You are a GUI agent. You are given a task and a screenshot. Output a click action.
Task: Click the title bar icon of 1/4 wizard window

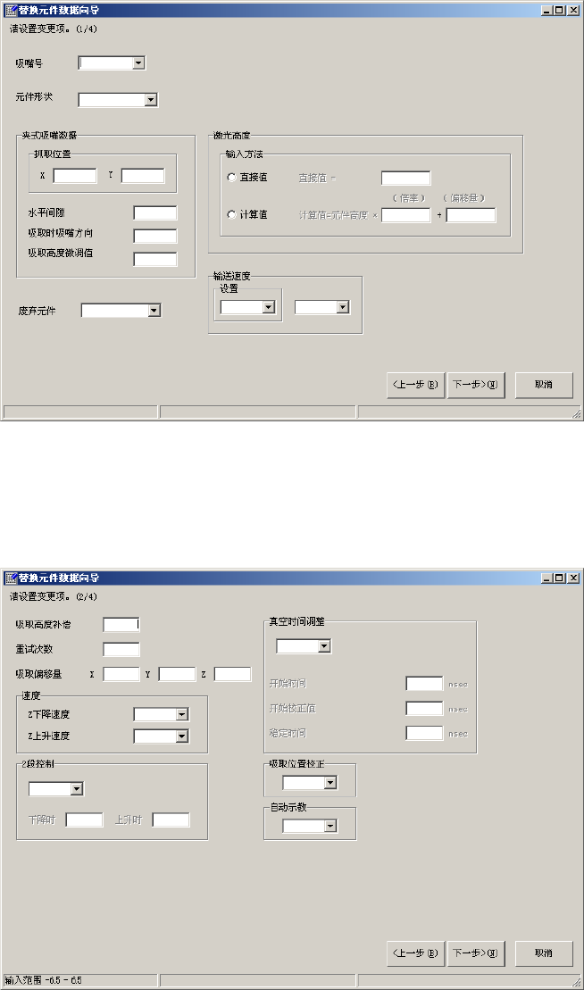click(x=11, y=10)
